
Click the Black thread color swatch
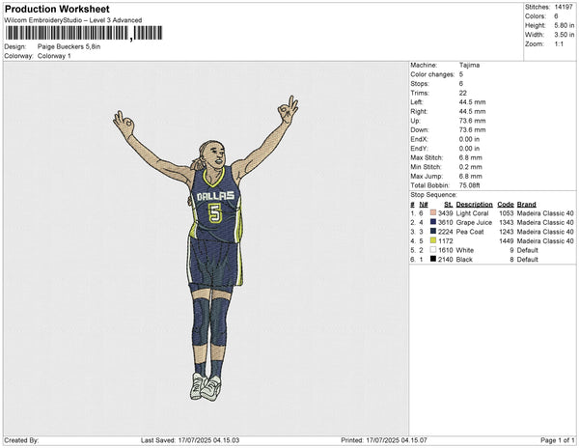click(433, 260)
